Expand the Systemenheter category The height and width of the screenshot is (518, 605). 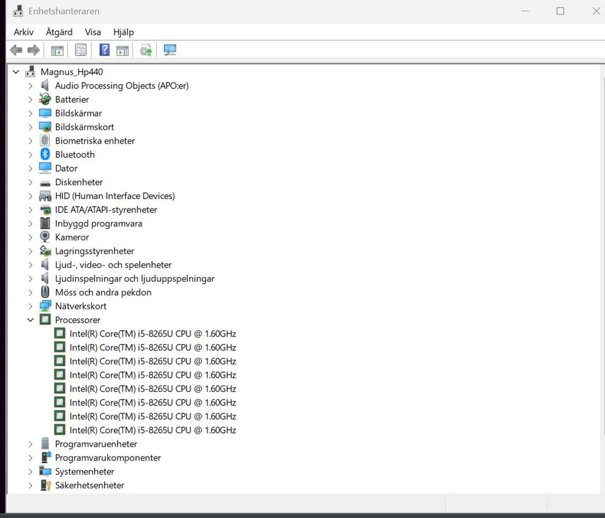30,472
